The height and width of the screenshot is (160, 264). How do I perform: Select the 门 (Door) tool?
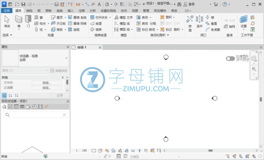[x=28, y=21]
